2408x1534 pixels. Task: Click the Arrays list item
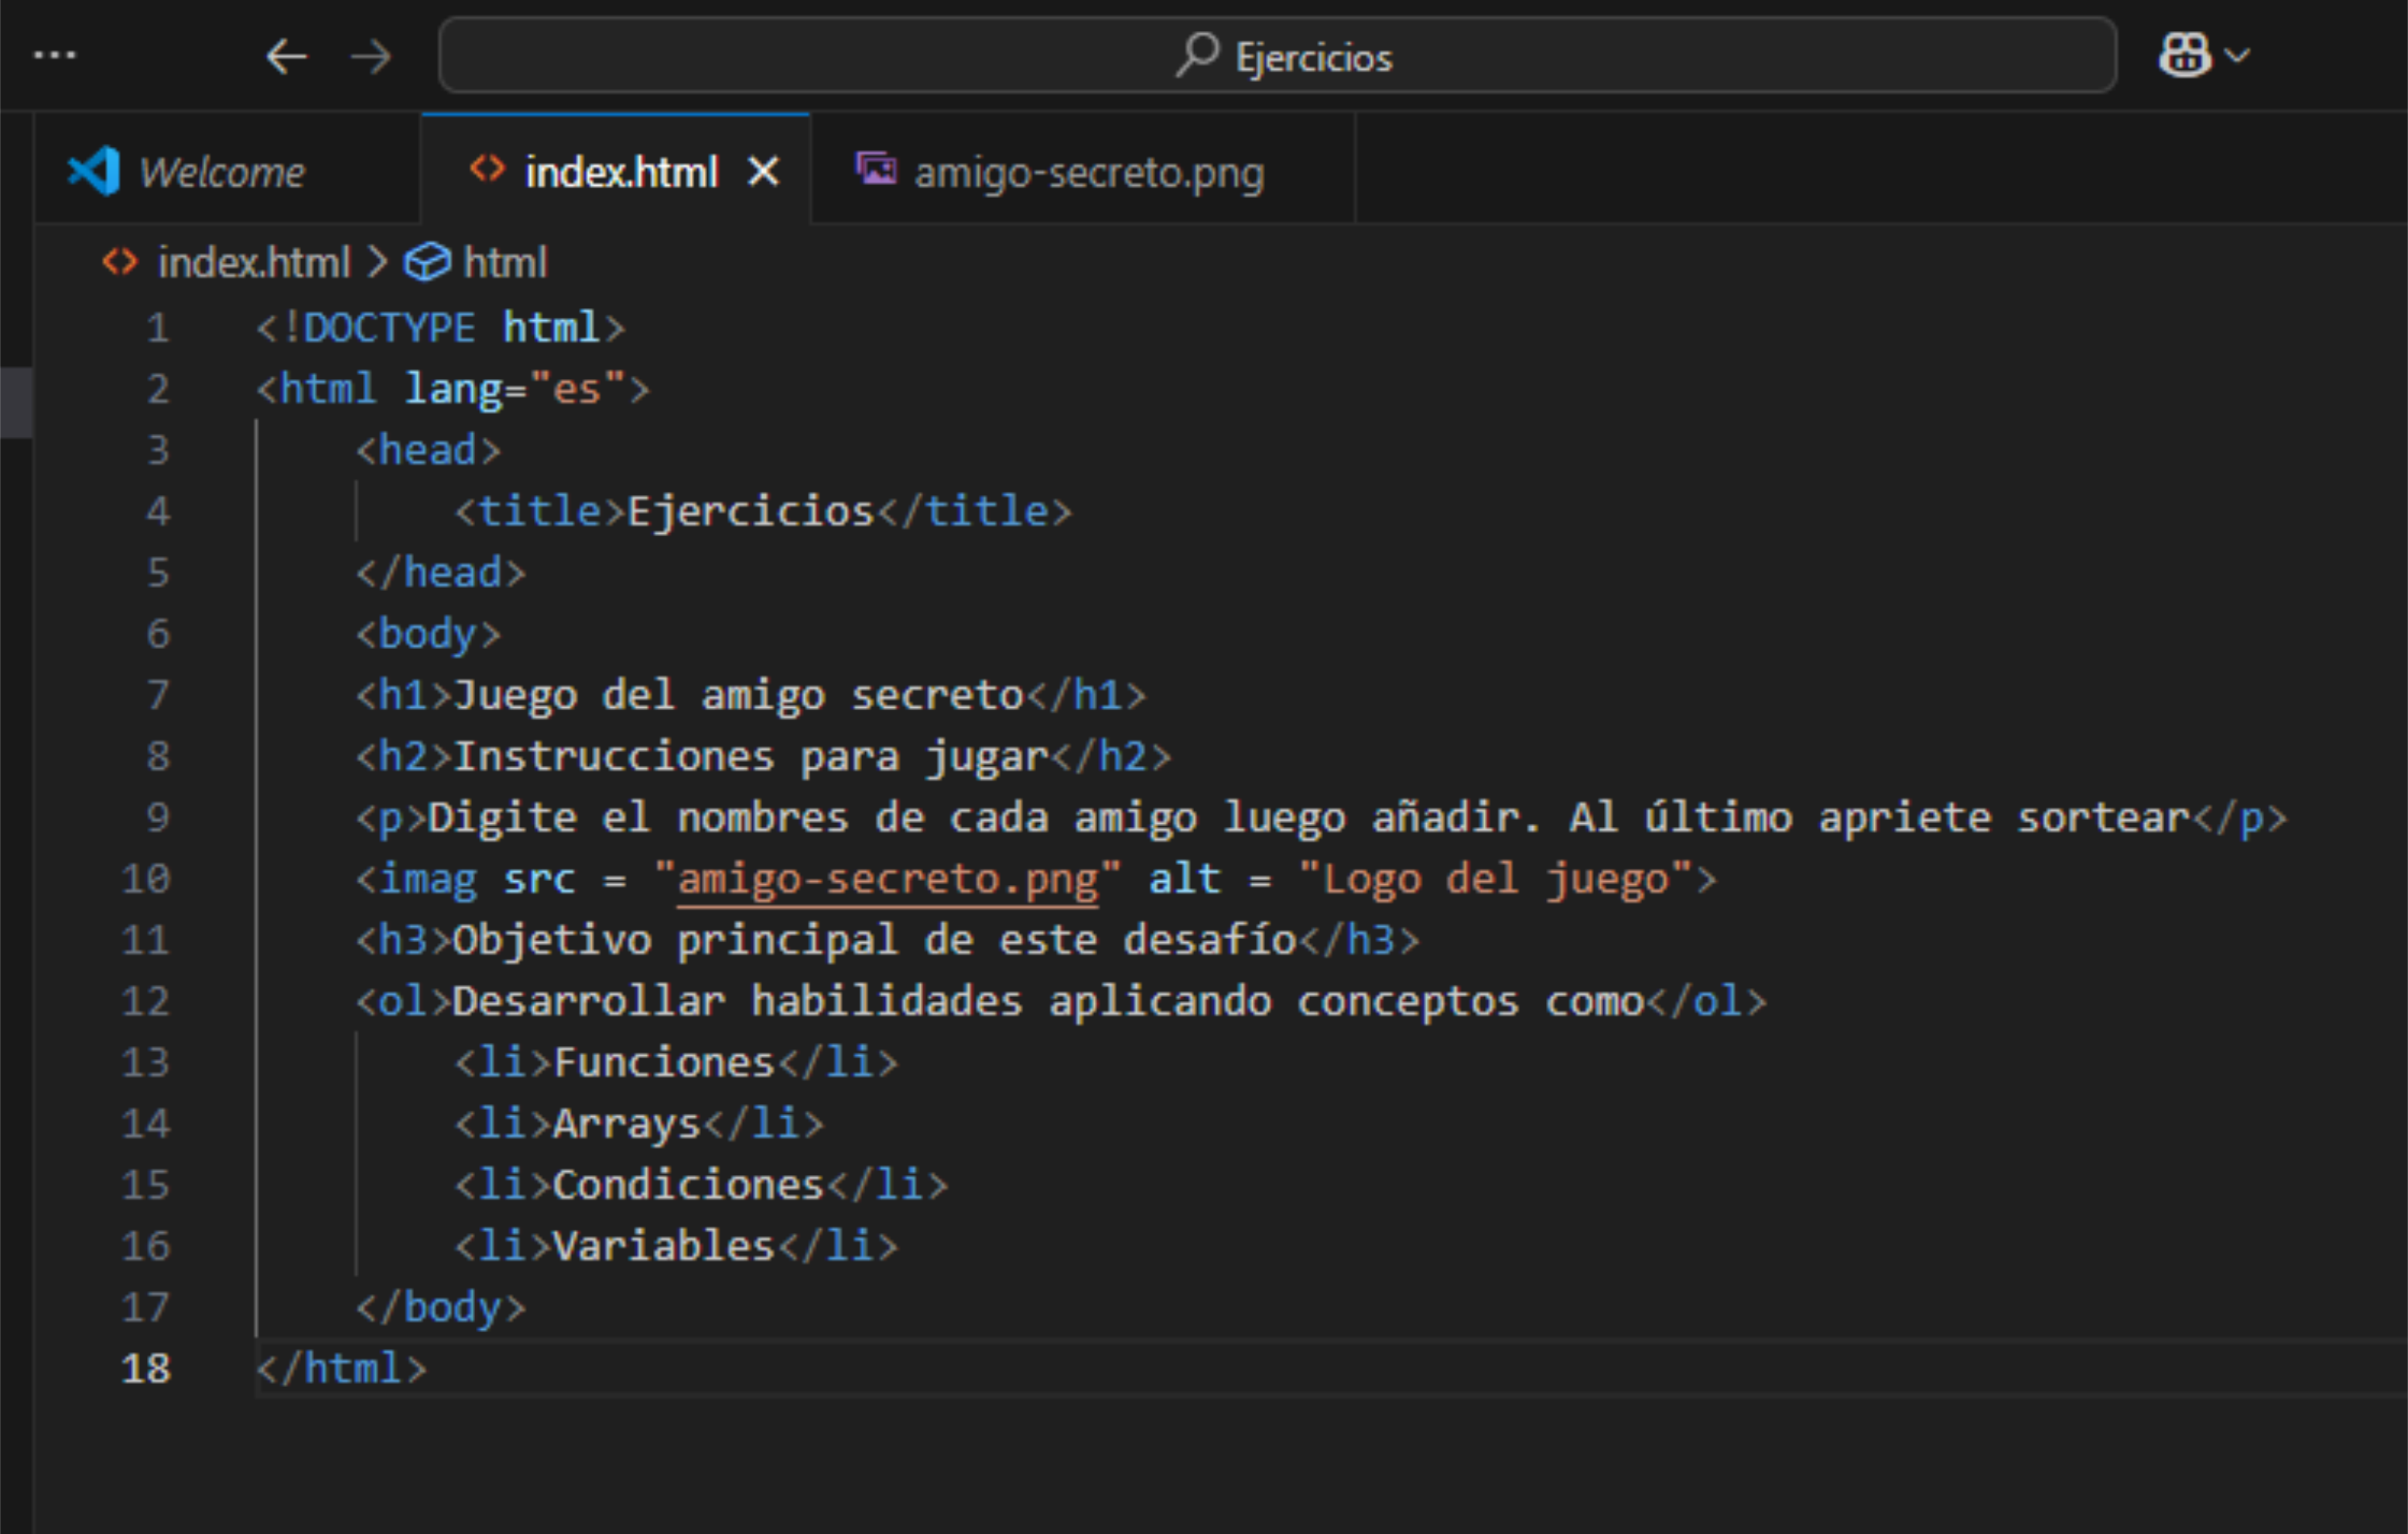(x=640, y=1124)
